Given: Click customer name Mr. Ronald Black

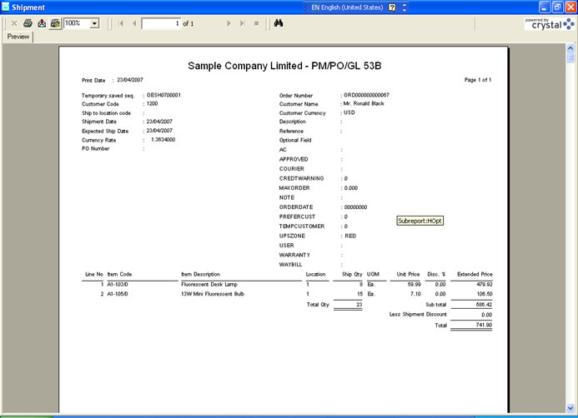Looking at the screenshot, I should tap(364, 104).
